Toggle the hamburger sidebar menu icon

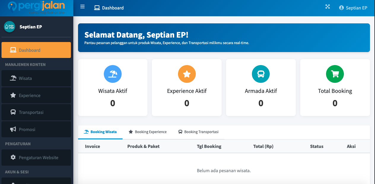point(82,7)
